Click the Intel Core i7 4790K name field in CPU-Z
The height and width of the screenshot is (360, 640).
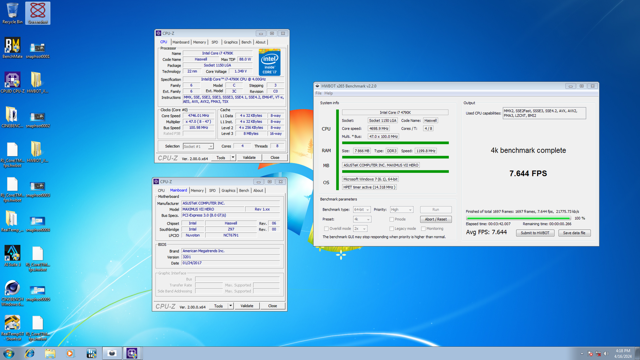click(217, 53)
